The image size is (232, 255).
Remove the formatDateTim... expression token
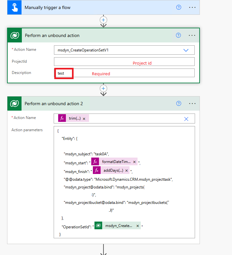click(x=134, y=162)
